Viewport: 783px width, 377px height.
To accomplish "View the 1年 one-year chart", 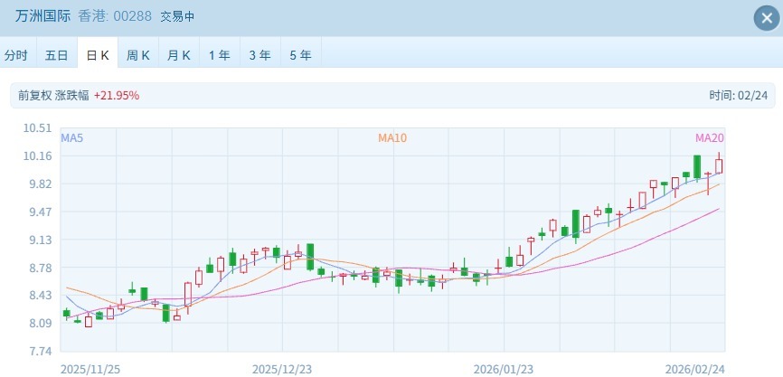I will click(220, 55).
